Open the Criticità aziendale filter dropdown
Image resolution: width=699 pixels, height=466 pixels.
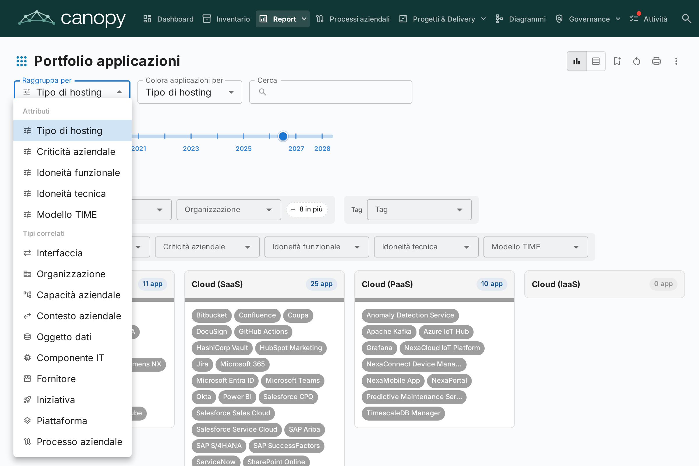coord(207,247)
